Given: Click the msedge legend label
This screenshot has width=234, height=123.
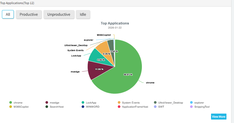Looking at the screenshot, I should pyautogui.click(x=54, y=103).
